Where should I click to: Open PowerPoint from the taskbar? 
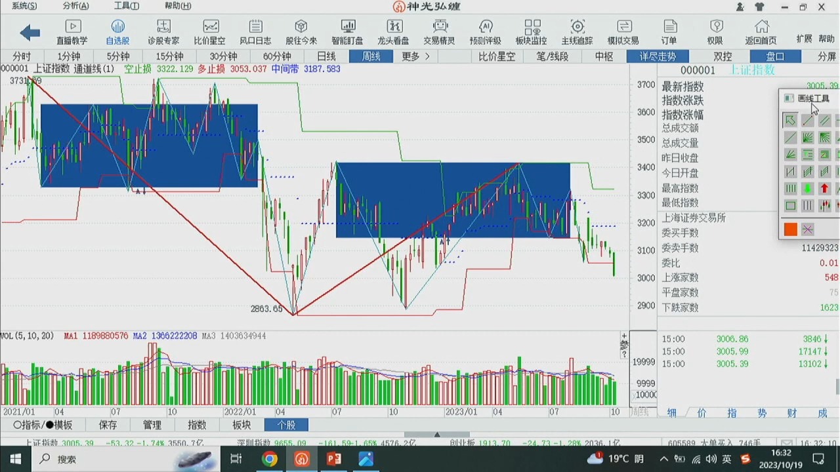(334, 459)
